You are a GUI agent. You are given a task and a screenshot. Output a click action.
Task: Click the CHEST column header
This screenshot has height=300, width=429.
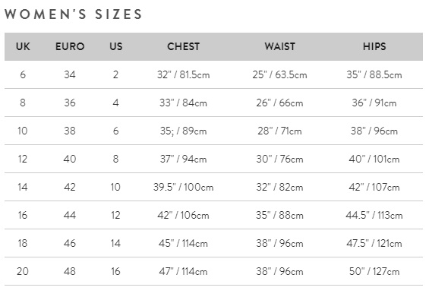click(183, 46)
